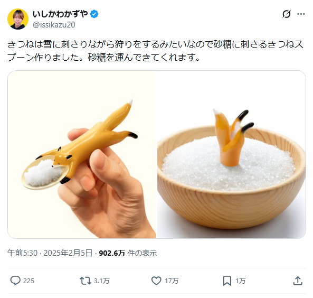Open the handle @issikazu20
Viewport: 313px width, 298px height.
pyautogui.click(x=54, y=25)
